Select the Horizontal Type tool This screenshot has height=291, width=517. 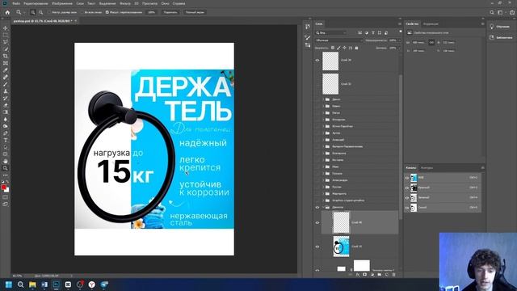point(6,140)
